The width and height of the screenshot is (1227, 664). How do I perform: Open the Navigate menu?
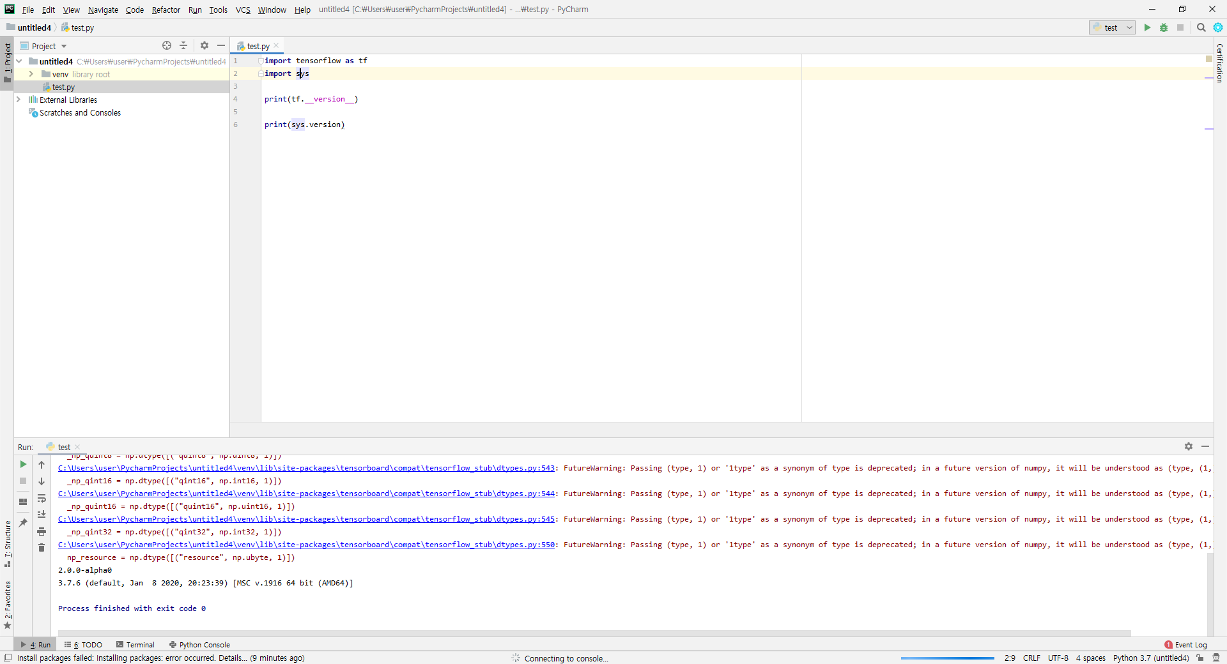click(x=103, y=10)
